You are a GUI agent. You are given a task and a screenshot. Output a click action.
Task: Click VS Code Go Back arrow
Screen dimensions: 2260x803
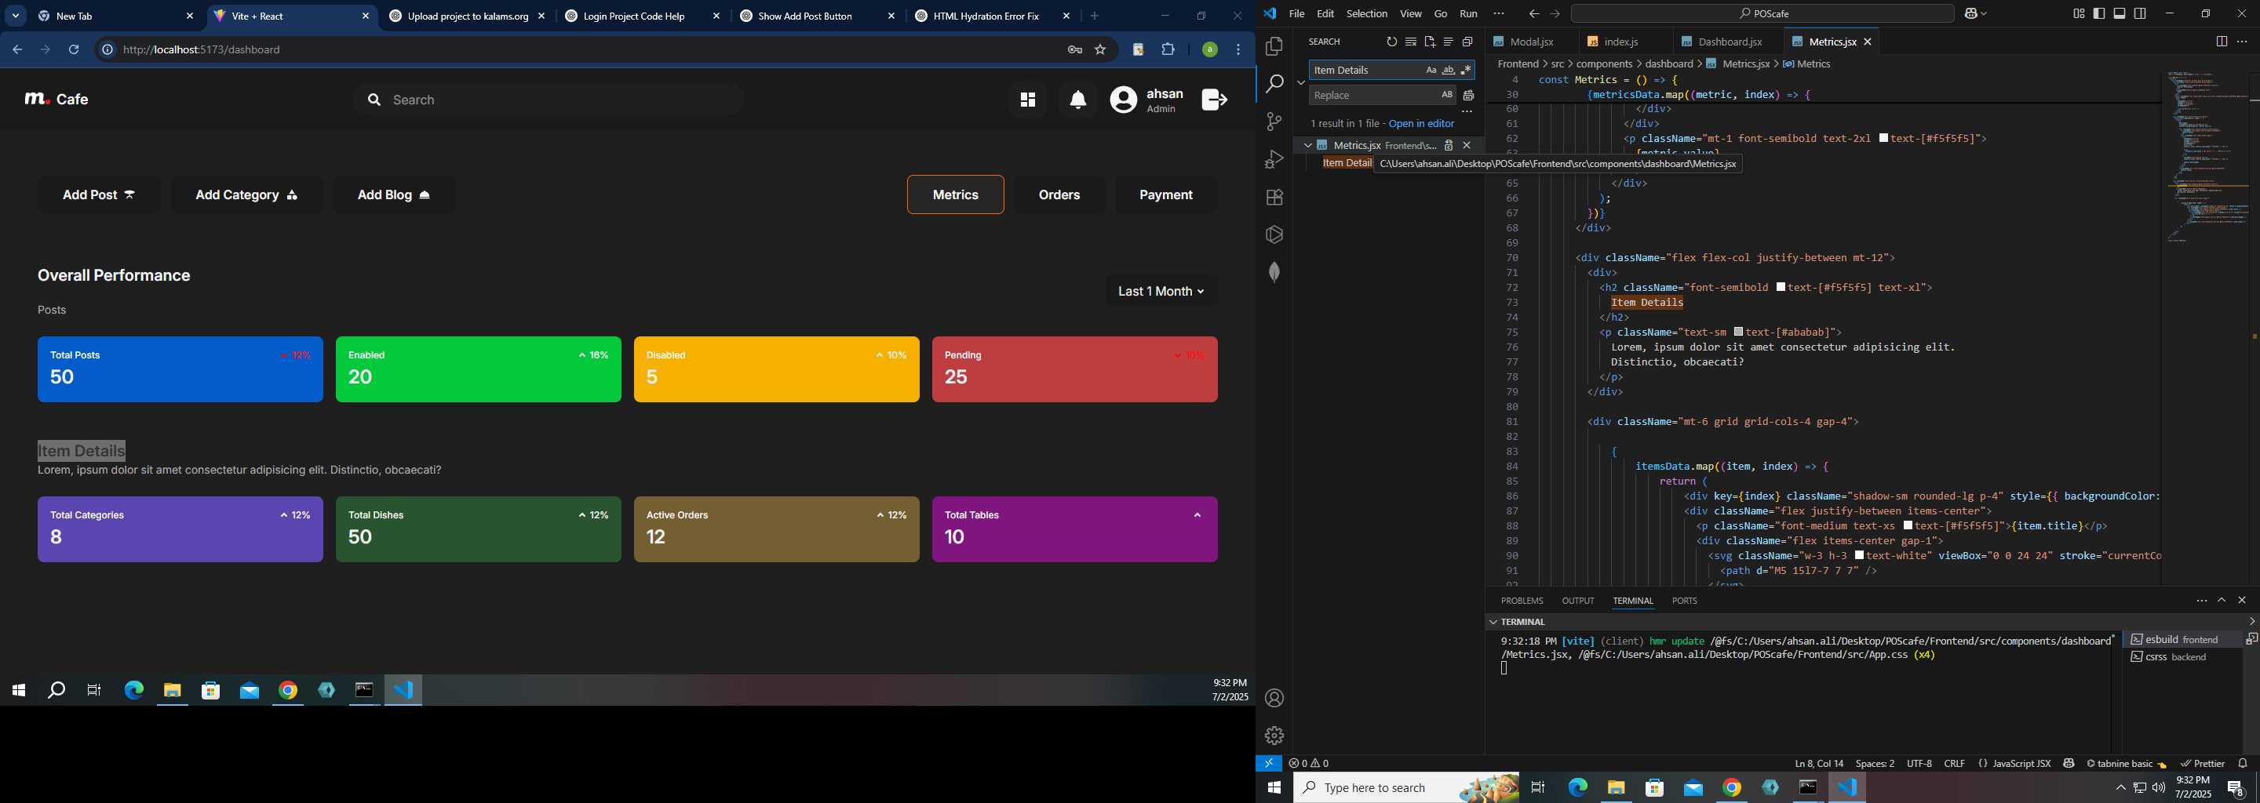click(x=1533, y=14)
